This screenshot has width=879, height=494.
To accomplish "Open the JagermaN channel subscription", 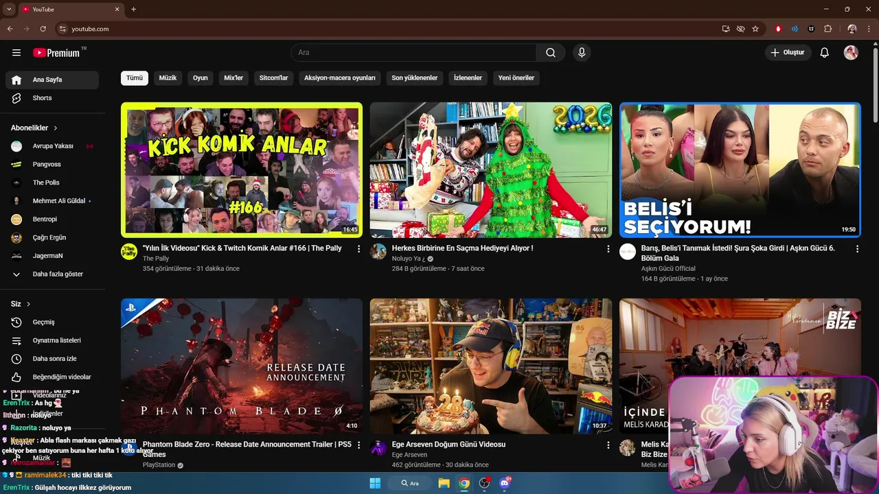I will [x=52, y=256].
